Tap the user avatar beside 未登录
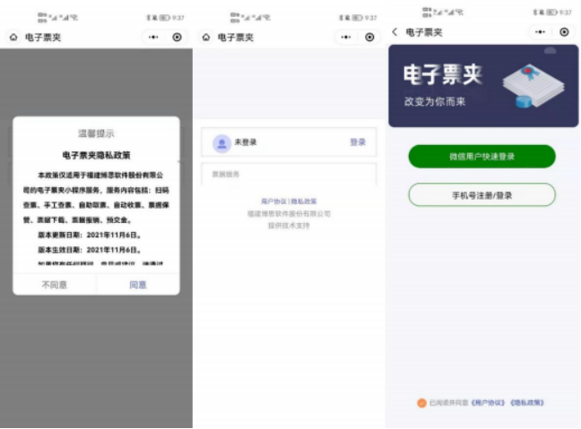The image size is (581, 429). (x=221, y=143)
